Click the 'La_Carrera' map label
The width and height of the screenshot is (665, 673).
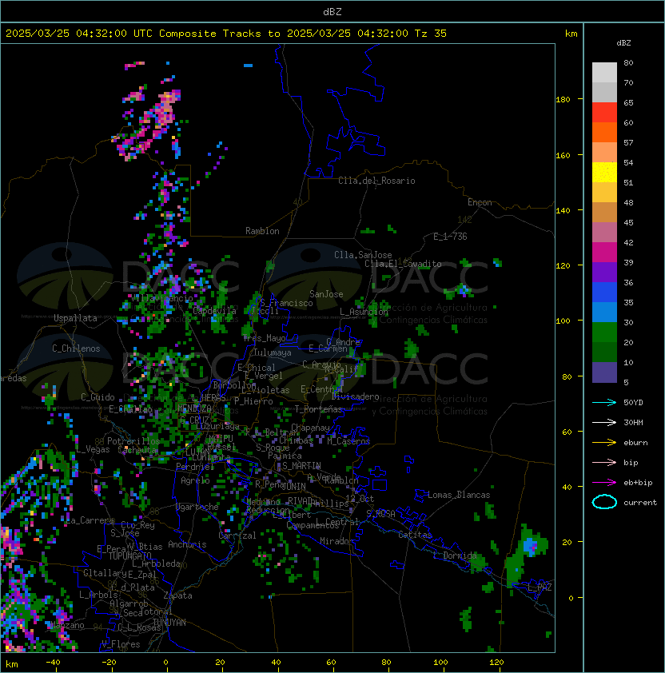(x=90, y=520)
